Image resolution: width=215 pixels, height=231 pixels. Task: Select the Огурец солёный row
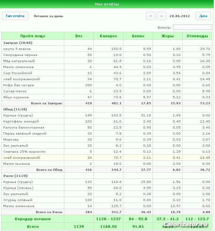pyautogui.click(x=107, y=200)
